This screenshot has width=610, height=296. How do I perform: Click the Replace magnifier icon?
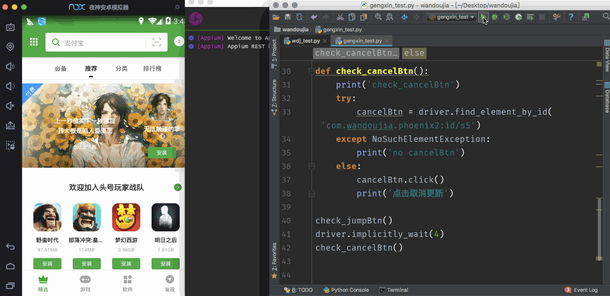click(x=390, y=17)
